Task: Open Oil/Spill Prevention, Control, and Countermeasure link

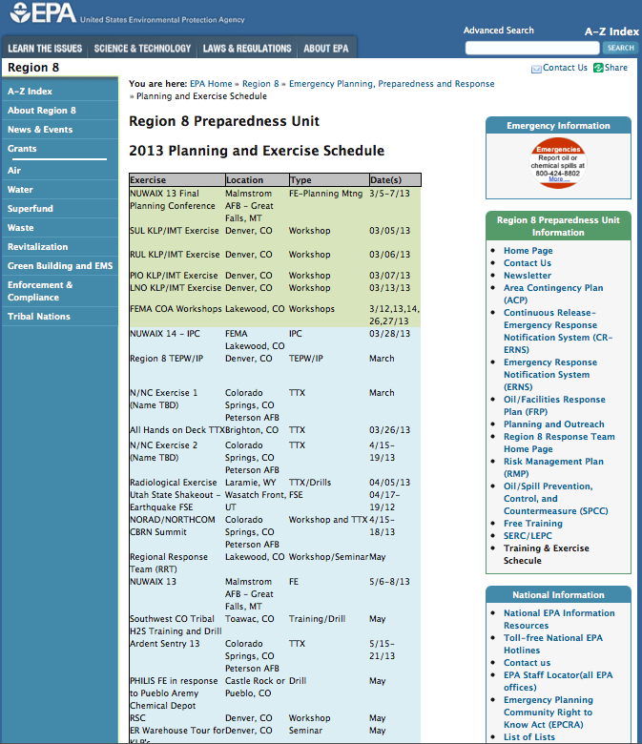Action: (555, 499)
